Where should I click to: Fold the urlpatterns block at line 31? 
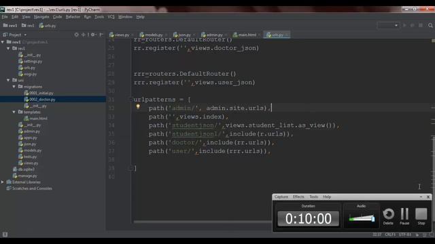[x=131, y=100]
